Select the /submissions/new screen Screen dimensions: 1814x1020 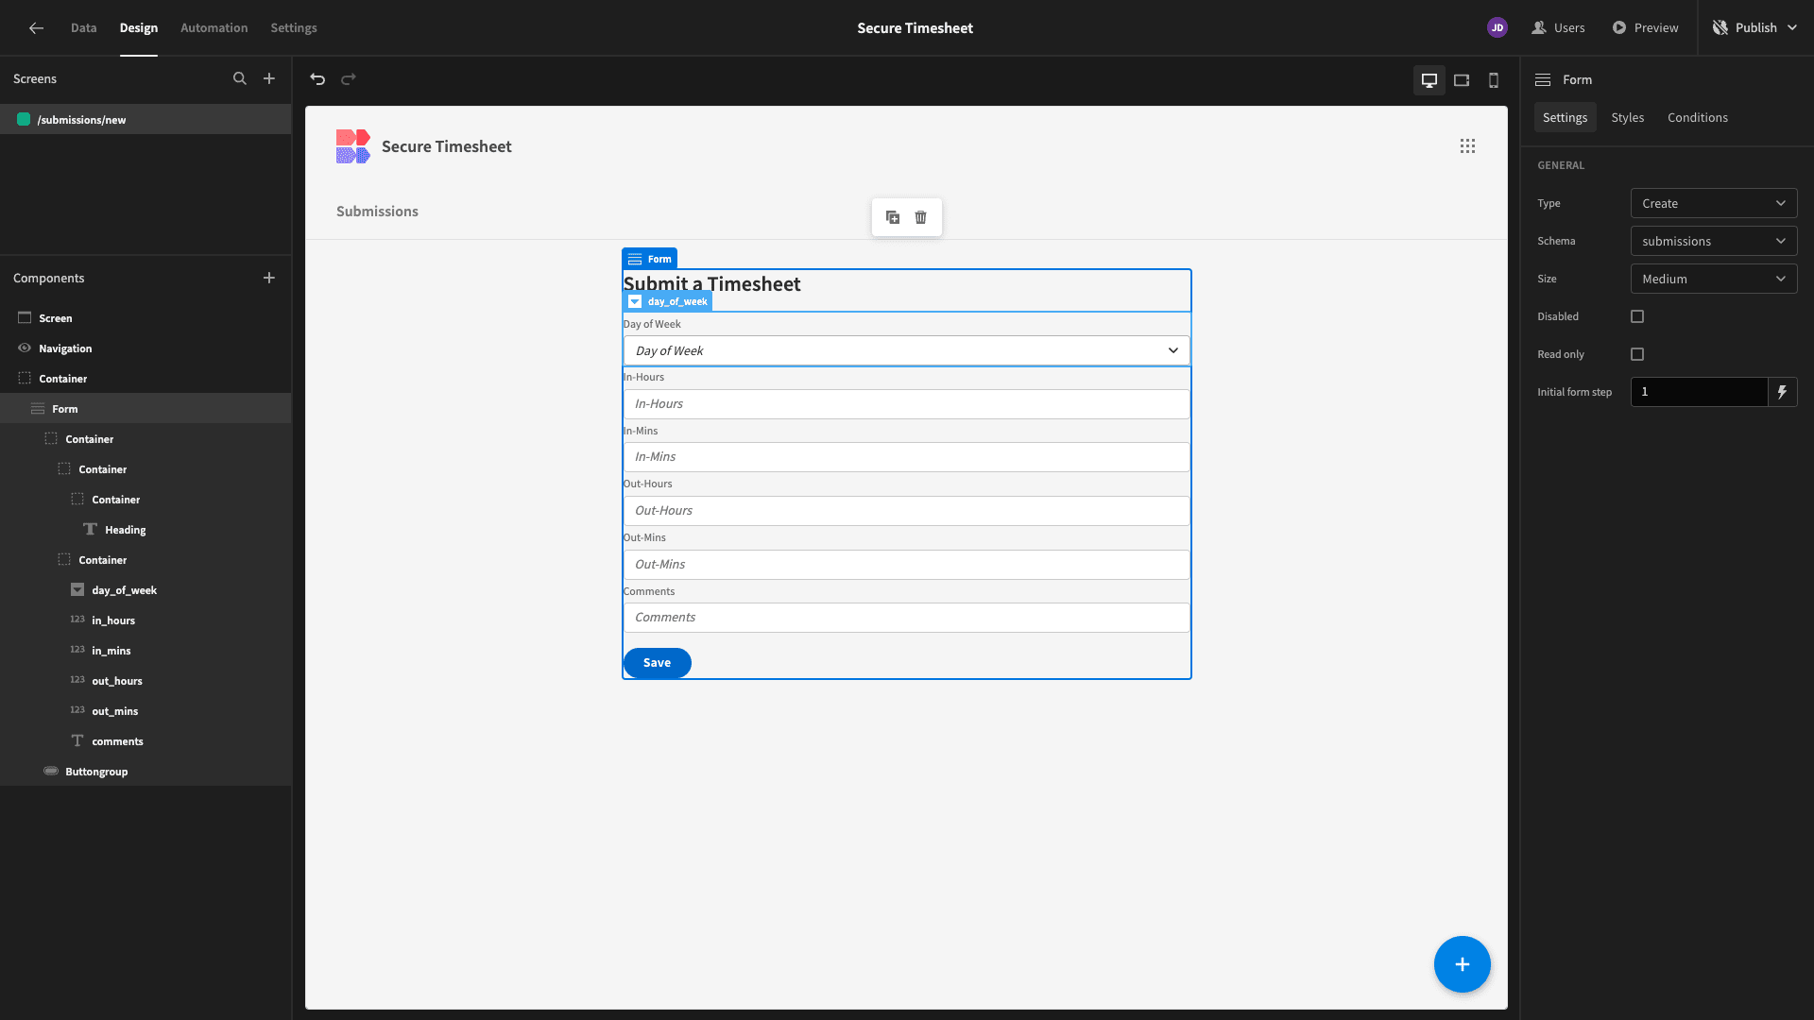point(145,120)
